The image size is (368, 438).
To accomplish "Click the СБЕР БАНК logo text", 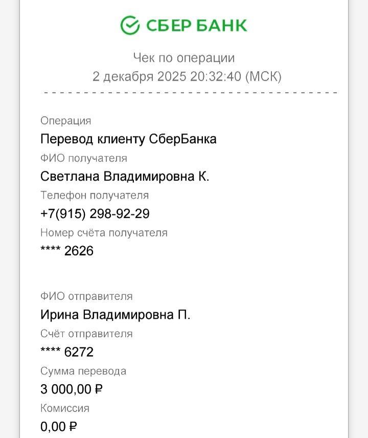I will [197, 25].
